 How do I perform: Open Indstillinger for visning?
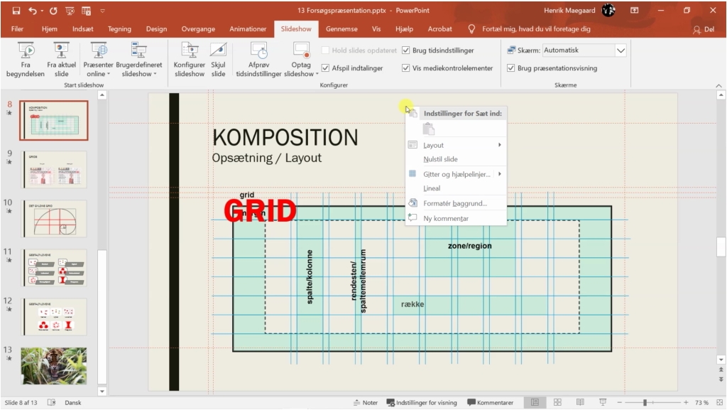pos(422,403)
